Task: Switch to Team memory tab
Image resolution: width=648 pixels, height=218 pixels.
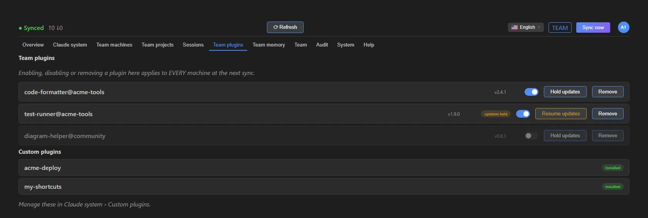Action: 269,45
